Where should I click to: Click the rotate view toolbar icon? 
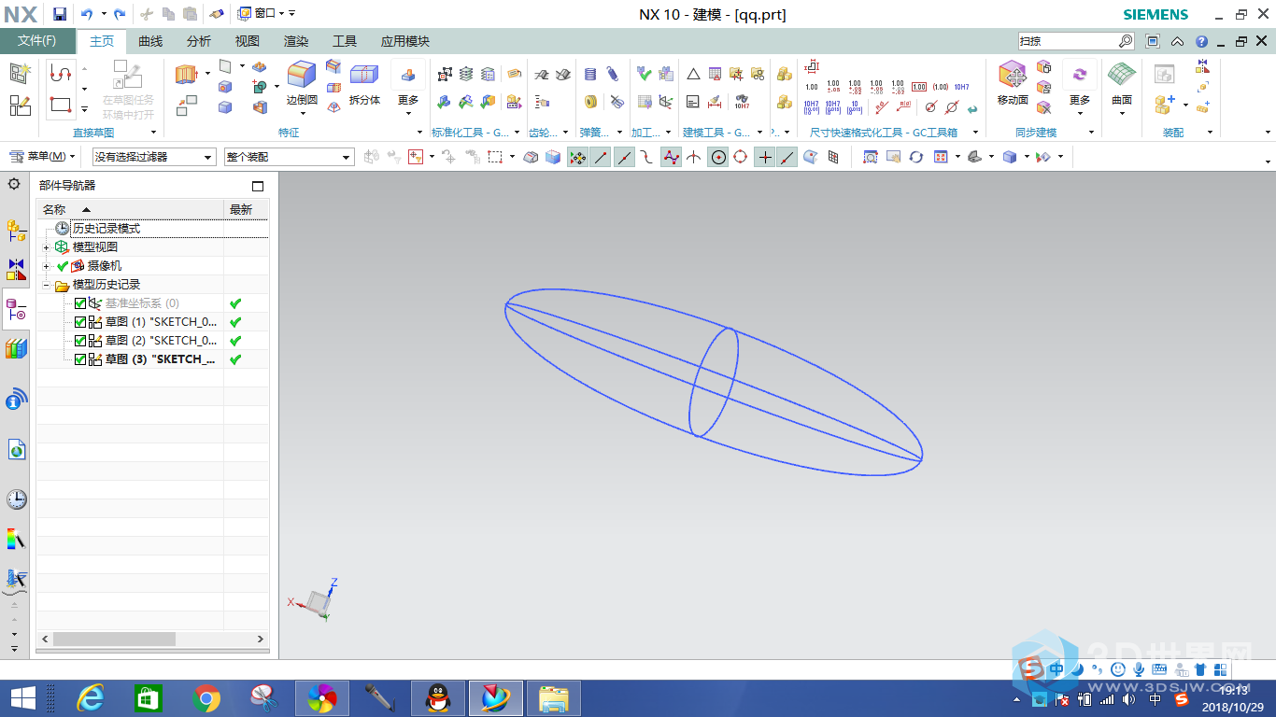pyautogui.click(x=916, y=157)
